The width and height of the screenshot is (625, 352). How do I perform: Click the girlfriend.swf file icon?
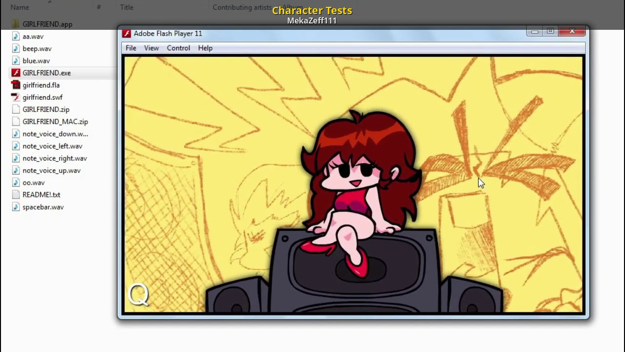[16, 97]
